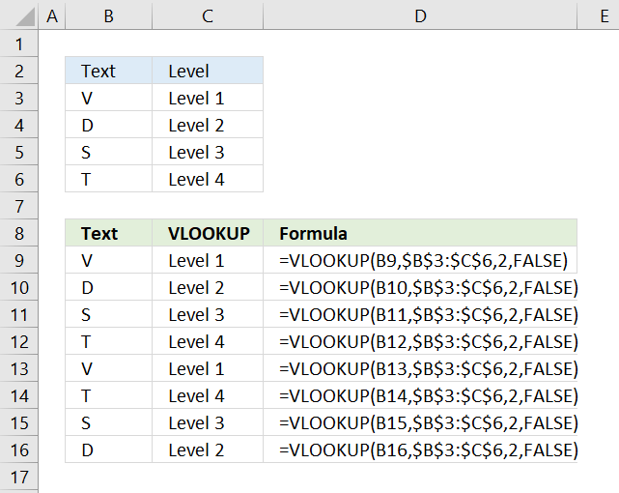
Task: Select cell B16 containing D
Action: (x=108, y=449)
